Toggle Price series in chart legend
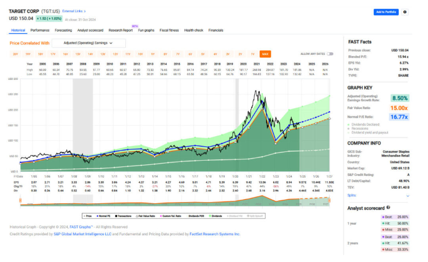This screenshot has height=262, width=428. 87,216
